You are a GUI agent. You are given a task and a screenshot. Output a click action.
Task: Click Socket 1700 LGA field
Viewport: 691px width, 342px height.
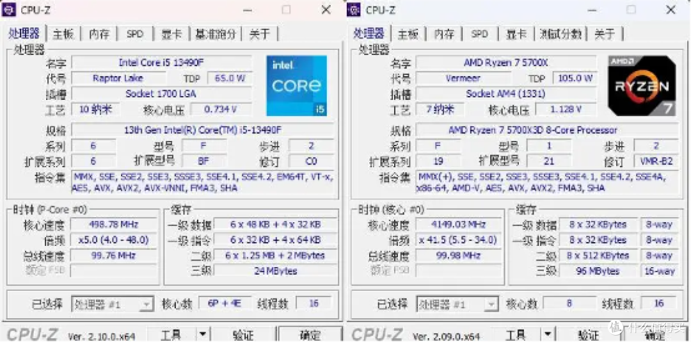coord(161,94)
